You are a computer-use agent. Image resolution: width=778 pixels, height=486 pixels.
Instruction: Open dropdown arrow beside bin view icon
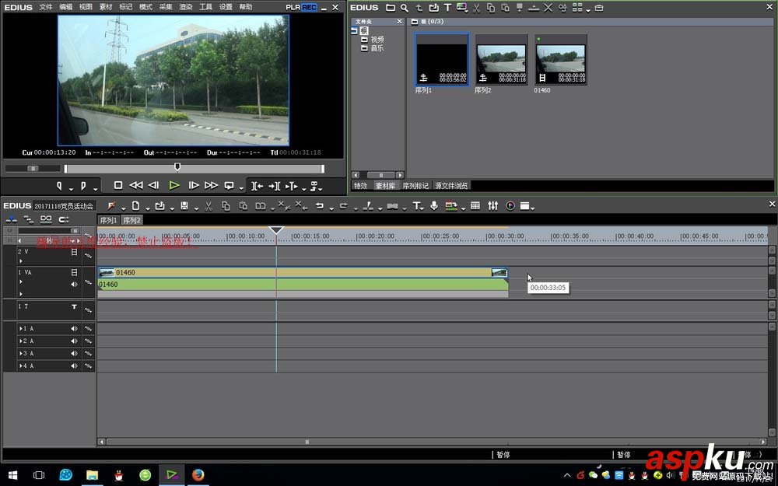588,10
